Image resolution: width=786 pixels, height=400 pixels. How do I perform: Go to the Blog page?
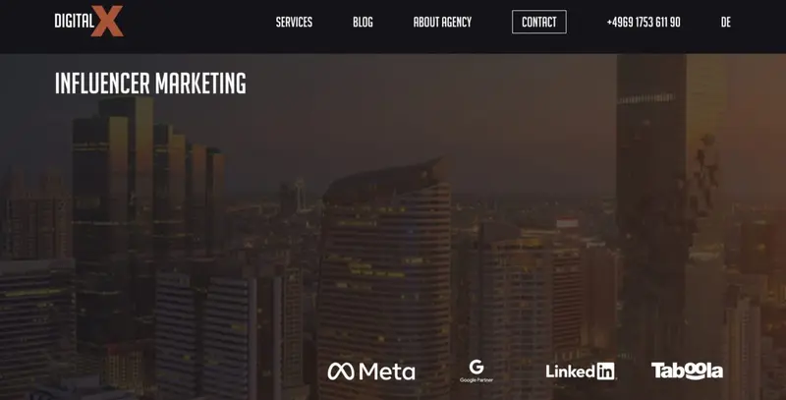(363, 22)
